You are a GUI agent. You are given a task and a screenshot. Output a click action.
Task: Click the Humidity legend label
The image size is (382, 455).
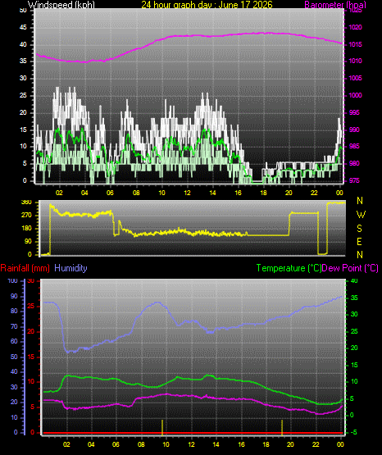70,268
